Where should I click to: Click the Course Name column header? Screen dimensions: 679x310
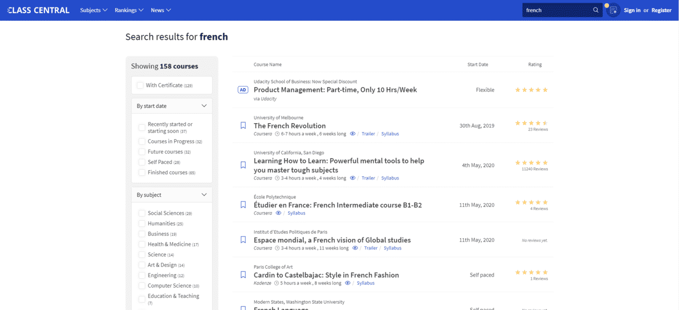[x=267, y=64]
